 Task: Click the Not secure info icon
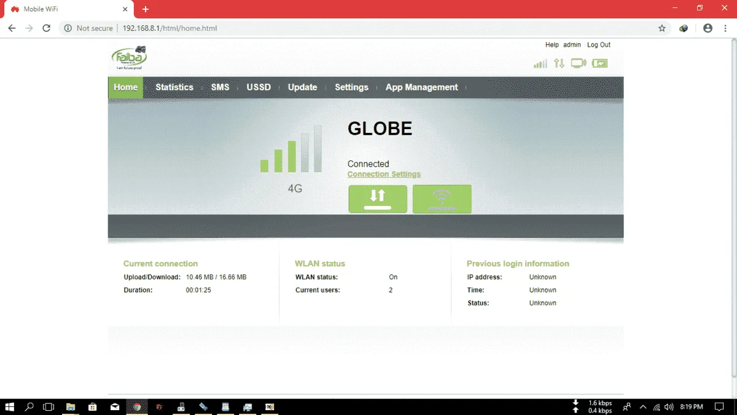(x=68, y=28)
